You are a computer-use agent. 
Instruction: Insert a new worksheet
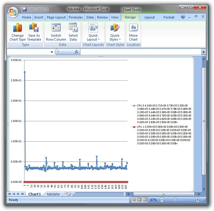(68, 194)
